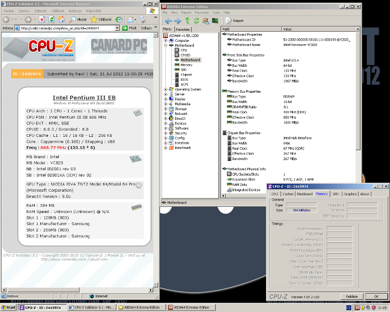Viewport: 390px width, 312px height.
Task: Select the CPU node in AIDA64 tree
Action: [184, 50]
